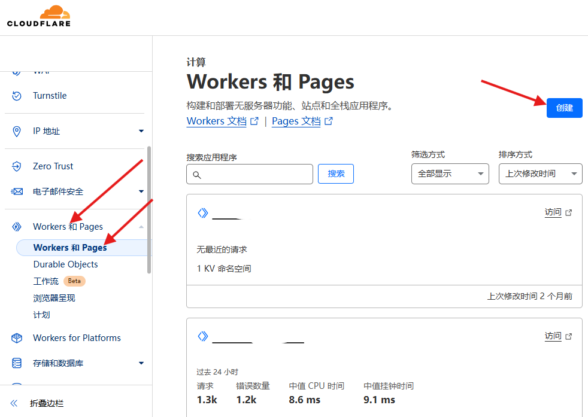Click the 请求 value 1.3k
The width and height of the screenshot is (588, 417).
pyautogui.click(x=207, y=400)
